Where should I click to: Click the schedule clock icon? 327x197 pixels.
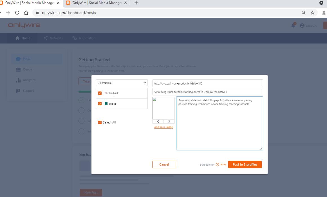click(217, 164)
